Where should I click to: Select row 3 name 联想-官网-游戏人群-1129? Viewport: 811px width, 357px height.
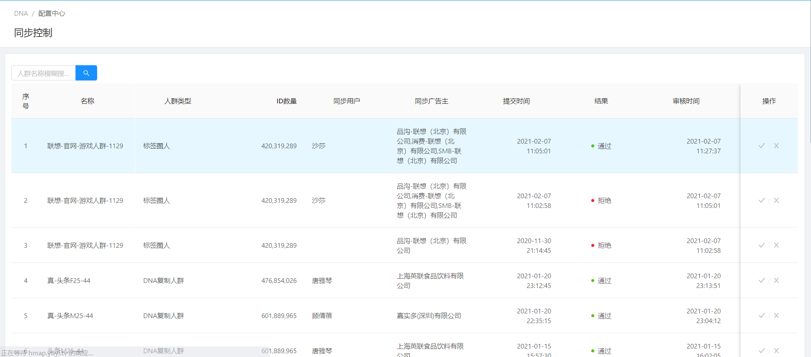(85, 245)
